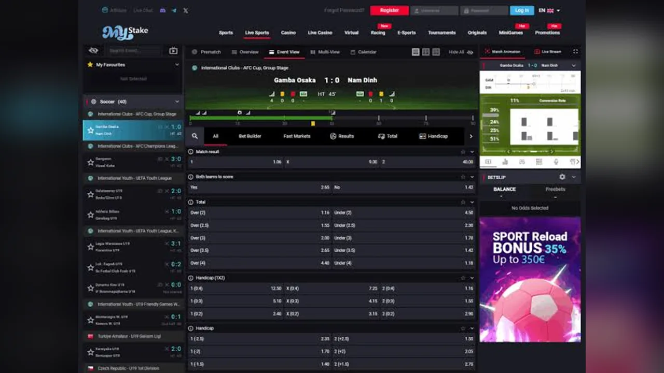Image resolution: width=664 pixels, height=373 pixels.
Task: Click the live TV filter icon beside search
Action: [x=173, y=51]
